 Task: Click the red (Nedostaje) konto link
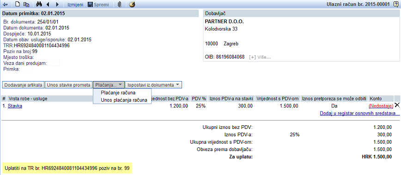381,106
